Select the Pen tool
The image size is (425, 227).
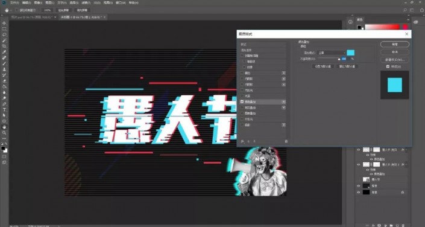point(4,104)
